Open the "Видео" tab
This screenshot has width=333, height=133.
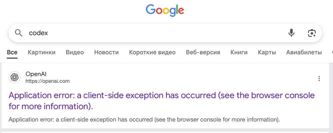pos(75,52)
